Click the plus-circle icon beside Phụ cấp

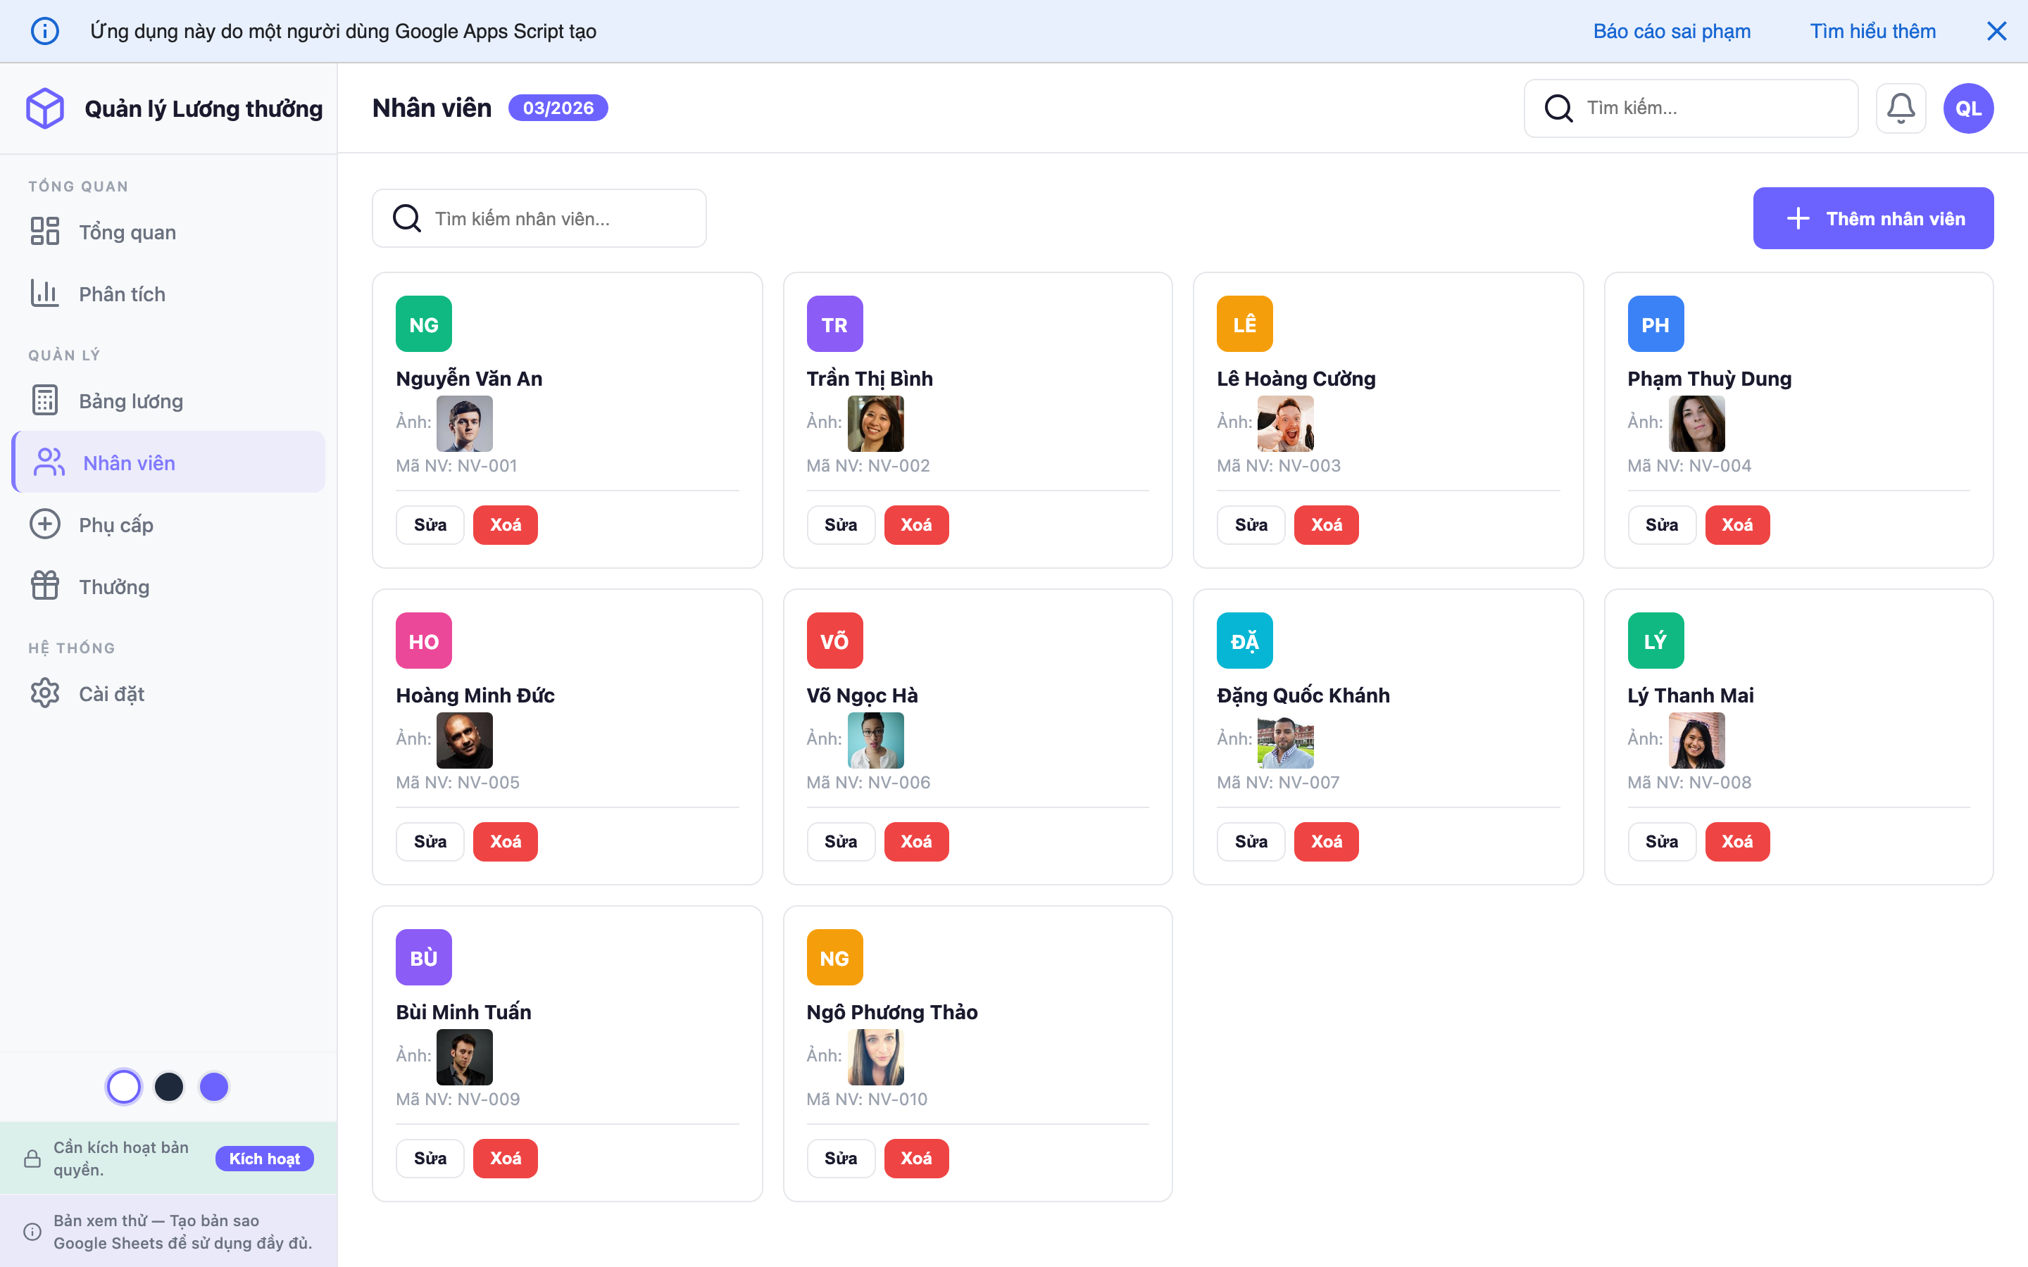[45, 524]
